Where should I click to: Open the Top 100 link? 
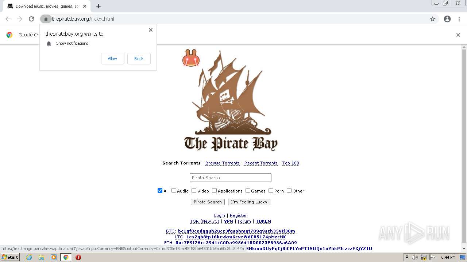[x=291, y=163]
